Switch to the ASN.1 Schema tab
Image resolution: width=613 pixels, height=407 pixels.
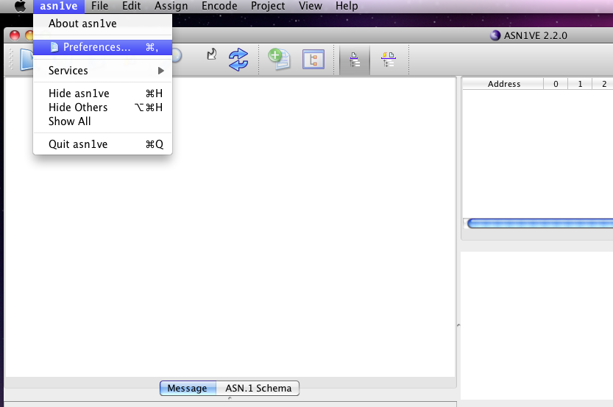pyautogui.click(x=258, y=389)
